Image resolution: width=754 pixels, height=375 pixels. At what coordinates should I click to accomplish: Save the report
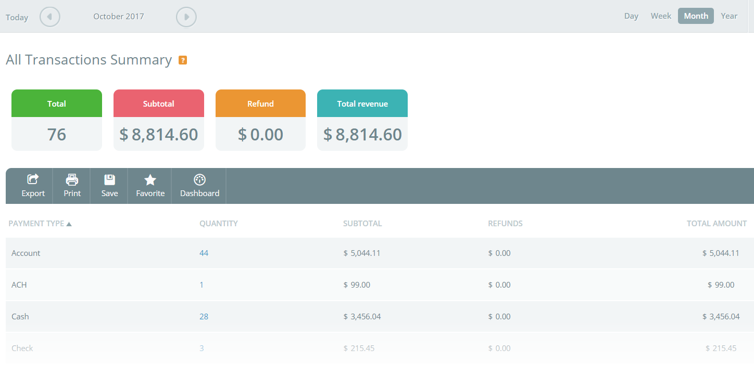coord(109,186)
